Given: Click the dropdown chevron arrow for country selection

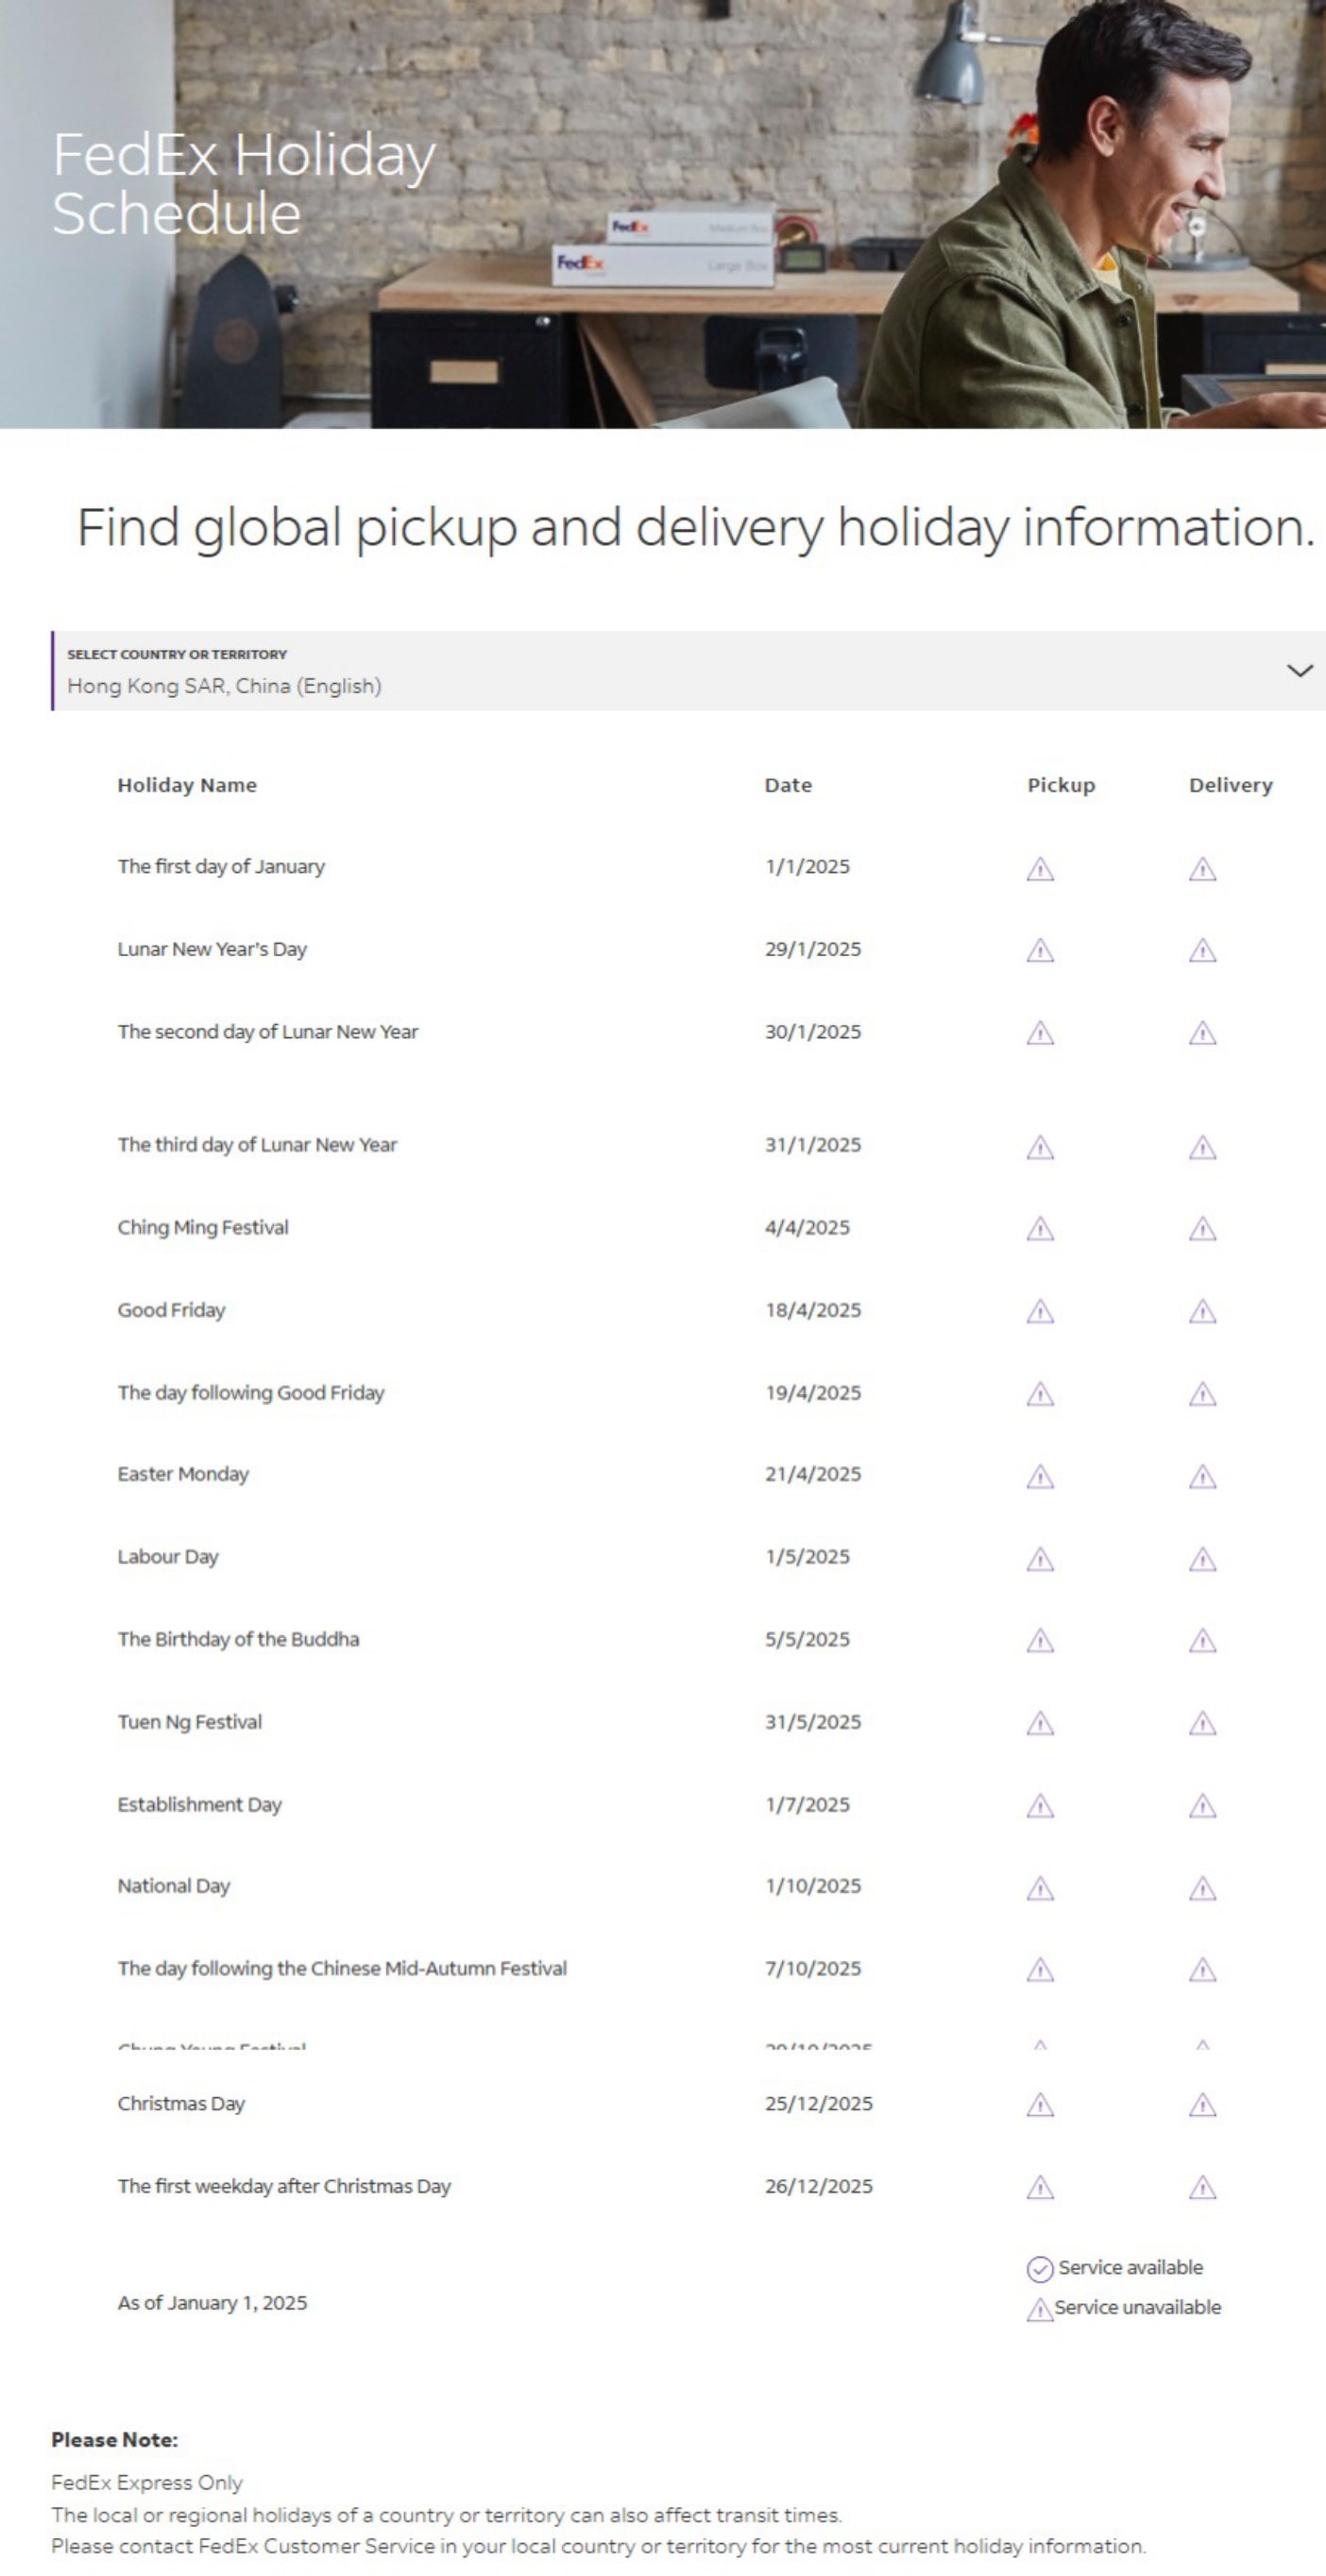Looking at the screenshot, I should tap(1299, 670).
